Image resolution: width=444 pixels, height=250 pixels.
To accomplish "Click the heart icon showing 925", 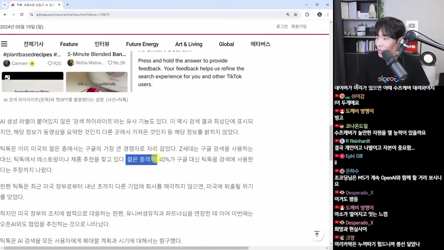I will click(x=50, y=63).
